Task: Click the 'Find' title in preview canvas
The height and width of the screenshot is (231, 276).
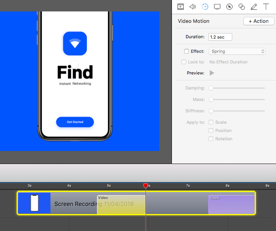Action: [x=75, y=72]
